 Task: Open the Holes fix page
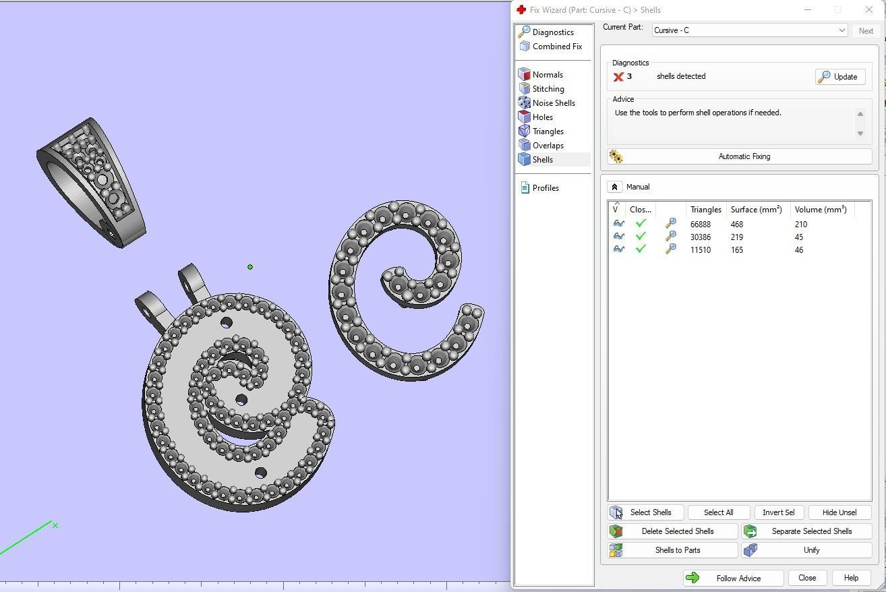pyautogui.click(x=543, y=117)
